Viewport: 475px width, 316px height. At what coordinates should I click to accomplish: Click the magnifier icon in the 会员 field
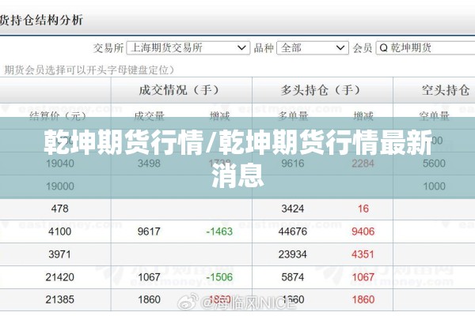pyautogui.click(x=383, y=47)
